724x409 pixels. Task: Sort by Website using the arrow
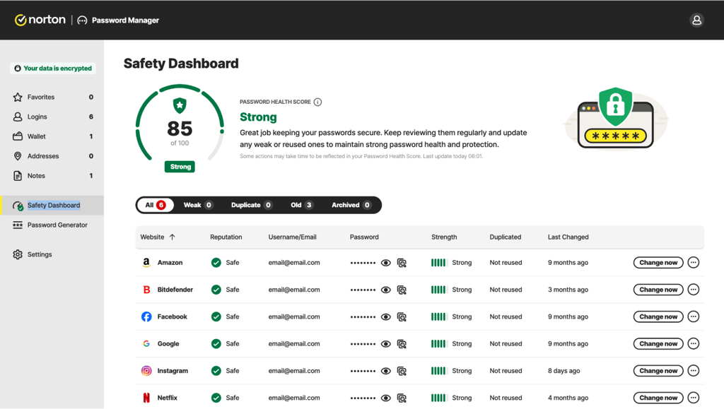(x=173, y=237)
